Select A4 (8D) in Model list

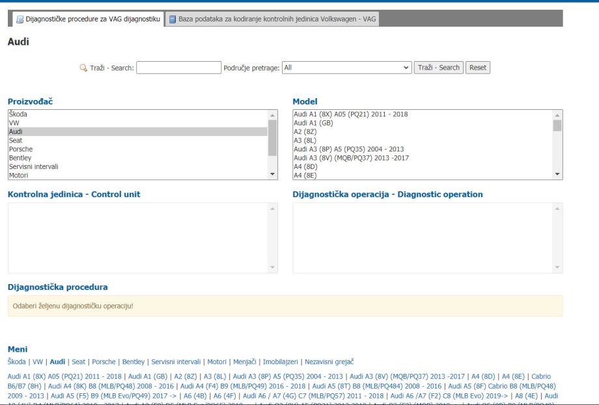pyautogui.click(x=423, y=166)
